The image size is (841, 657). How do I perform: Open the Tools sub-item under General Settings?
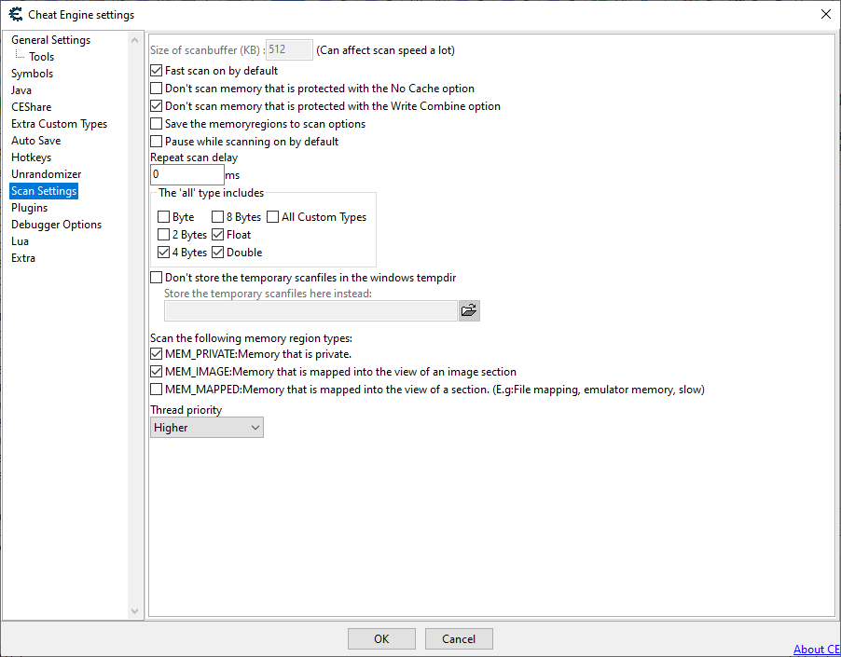[41, 57]
